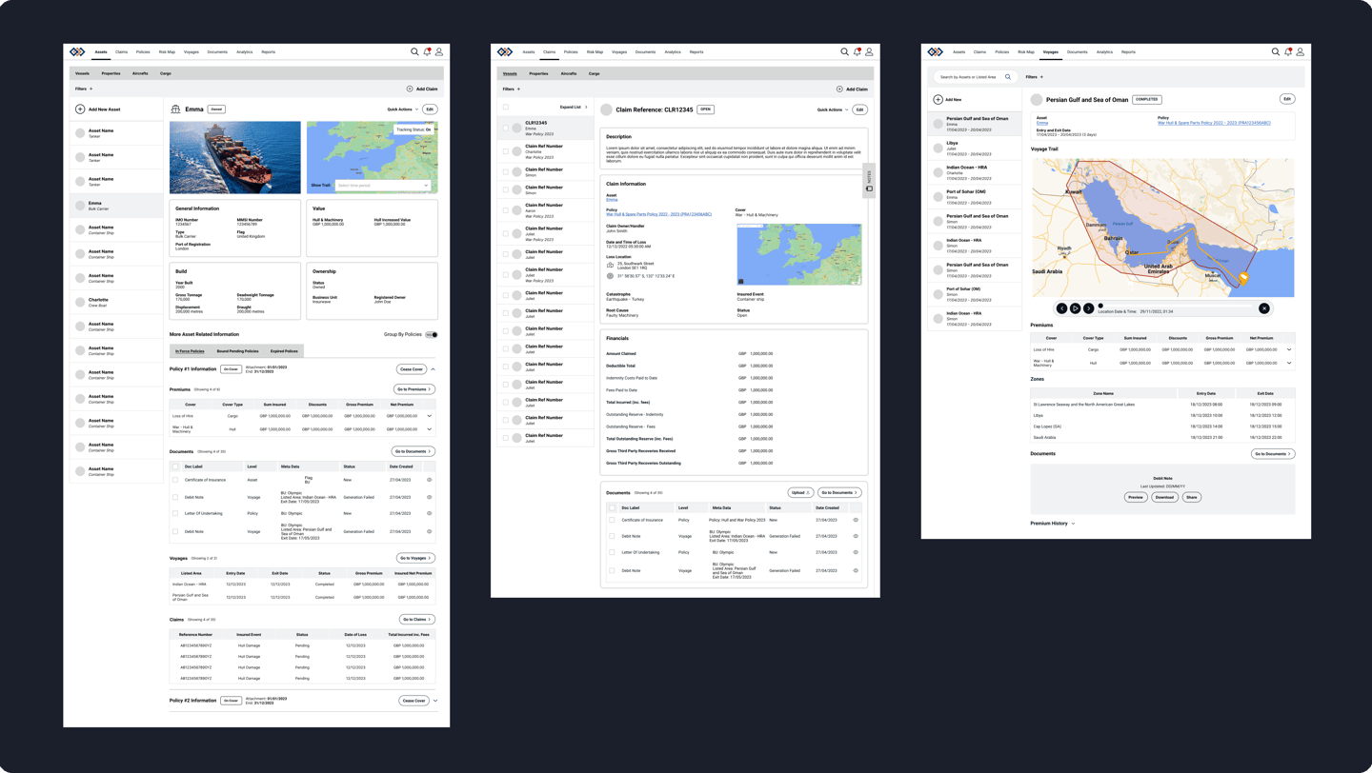Open the Show Trail time period dropdown
This screenshot has height=773, width=1372.
point(382,186)
